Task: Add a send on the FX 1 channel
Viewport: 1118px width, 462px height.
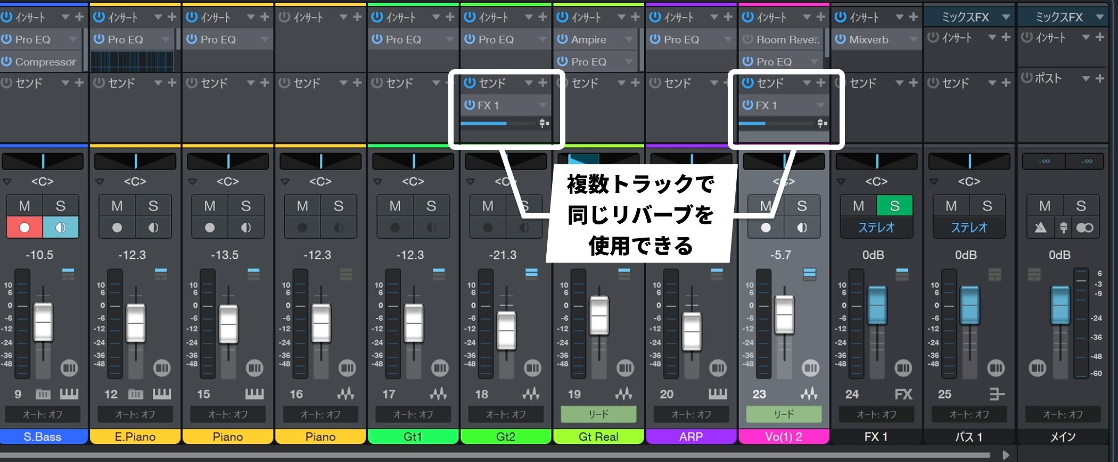Action: (x=913, y=83)
